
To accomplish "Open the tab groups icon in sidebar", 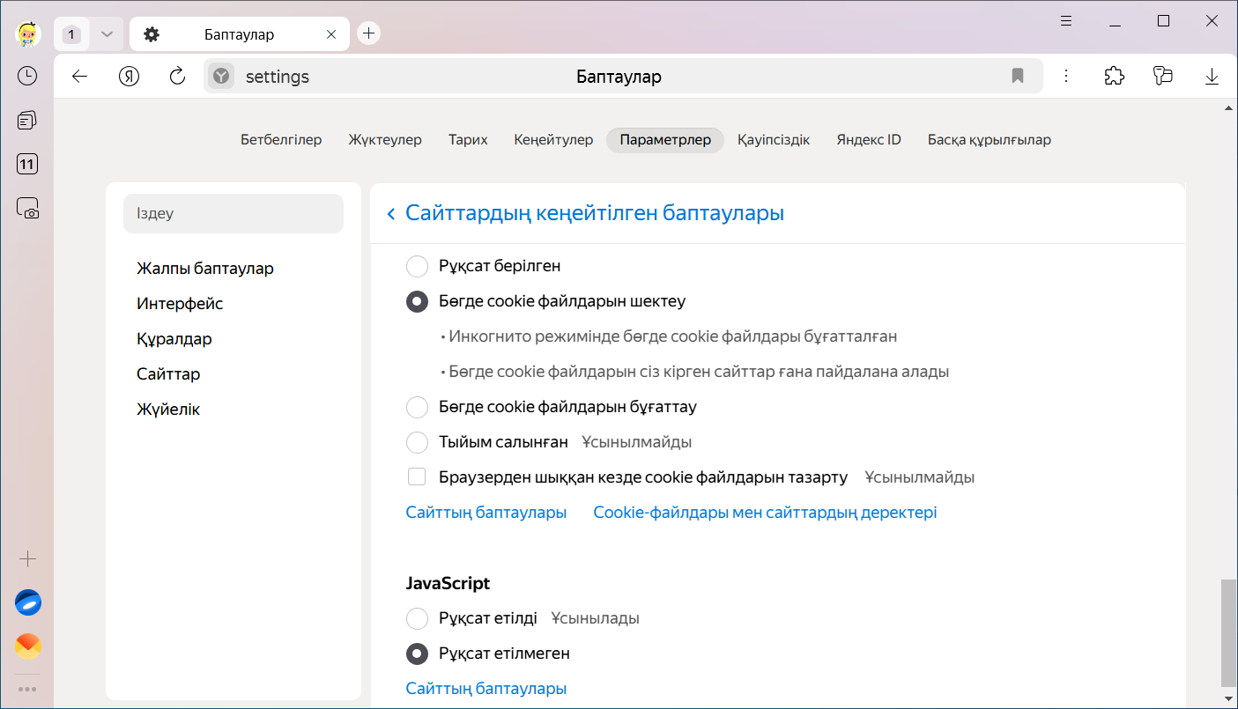I will (27, 120).
